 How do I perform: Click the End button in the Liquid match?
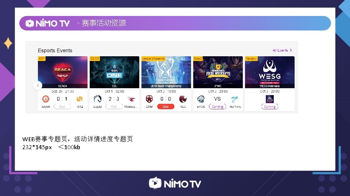tap(114, 107)
